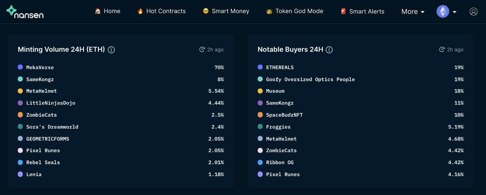The height and width of the screenshot is (195, 486).
Task: Expand the More dropdown menu
Action: (x=413, y=12)
